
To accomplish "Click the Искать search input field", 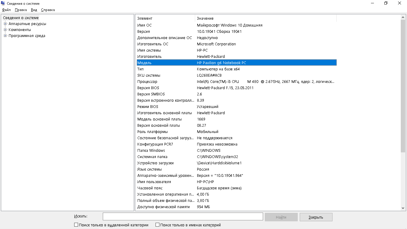I will click(183, 216).
